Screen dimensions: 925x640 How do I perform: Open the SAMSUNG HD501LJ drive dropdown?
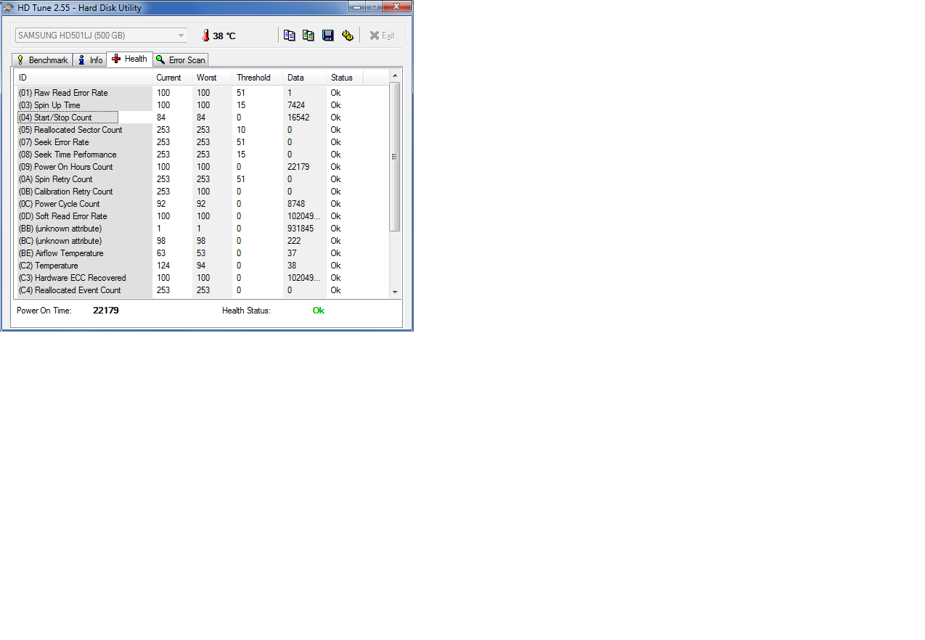tap(101, 36)
